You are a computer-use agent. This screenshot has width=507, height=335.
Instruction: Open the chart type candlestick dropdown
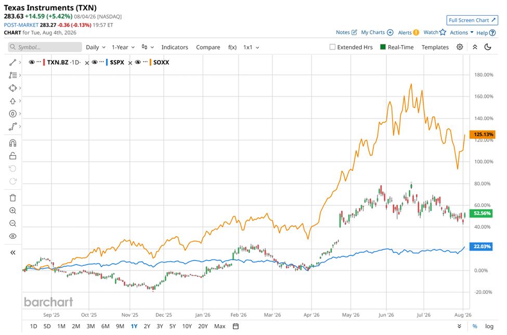tap(148, 47)
